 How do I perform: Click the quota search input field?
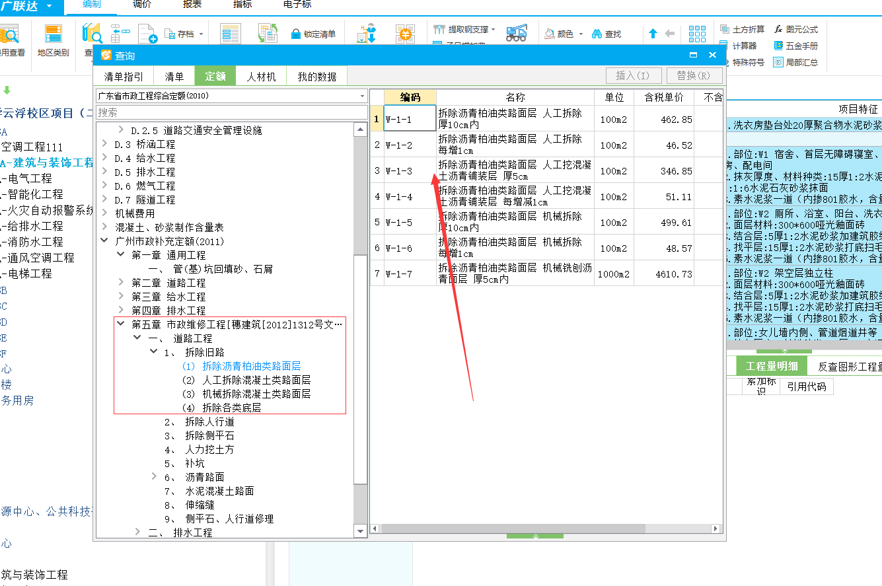231,112
